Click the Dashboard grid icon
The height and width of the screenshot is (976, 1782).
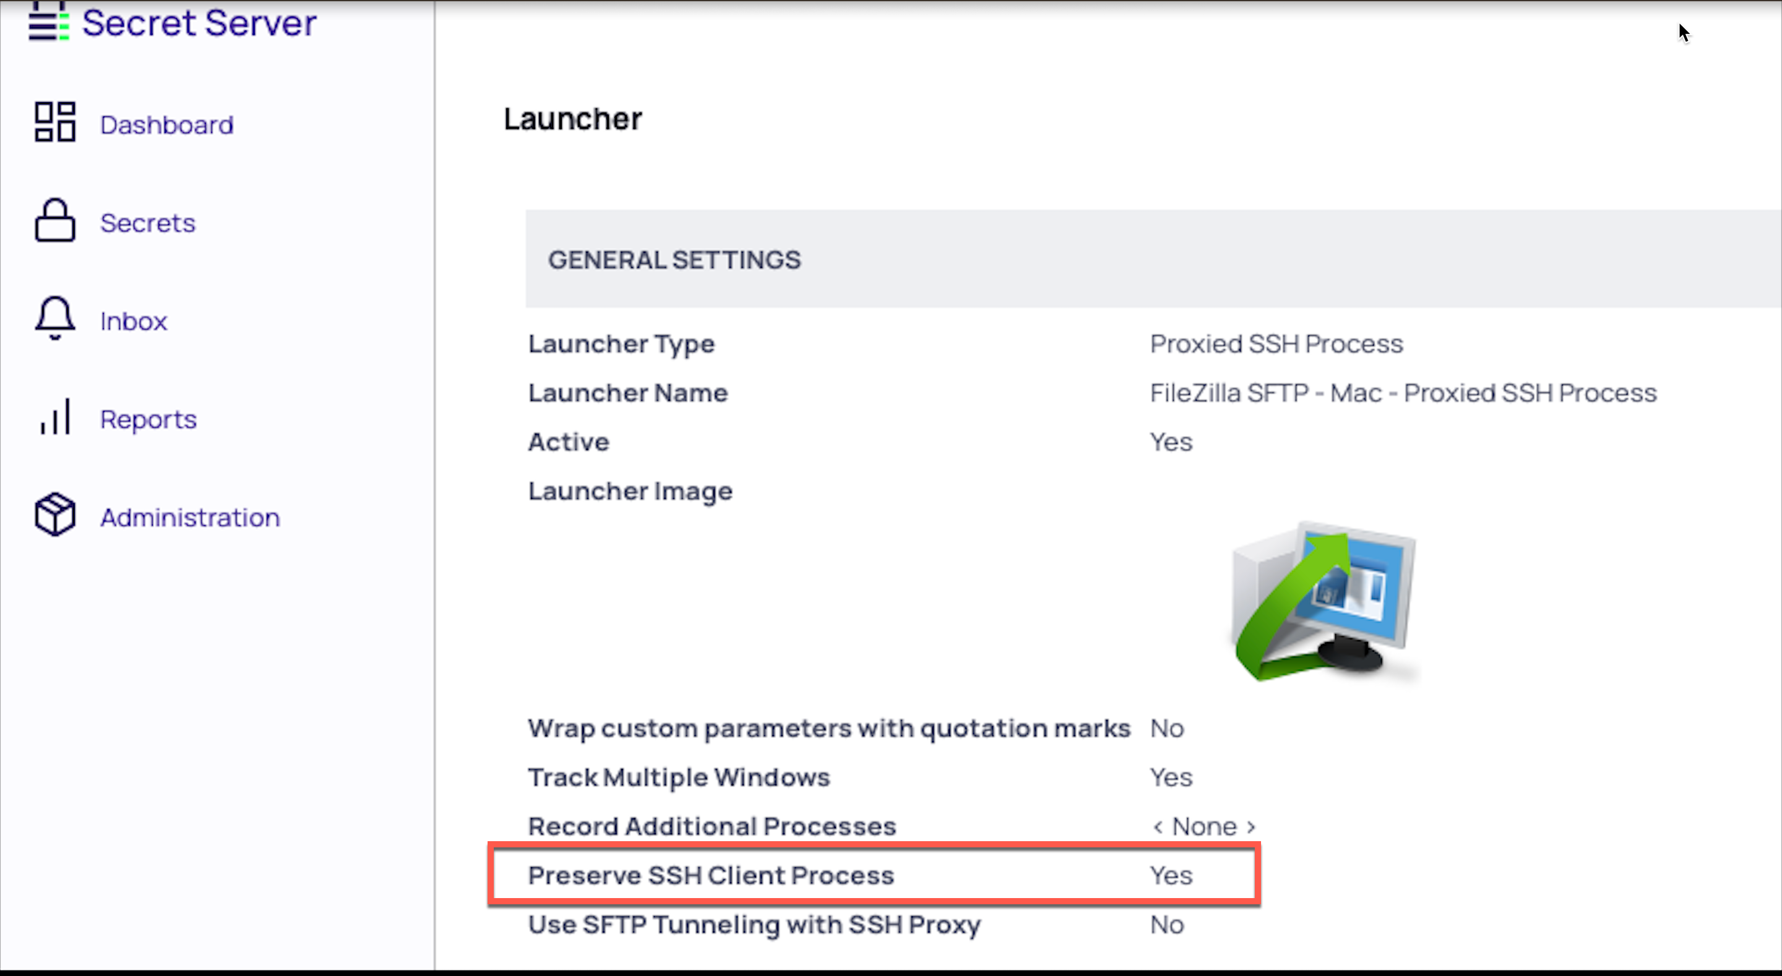click(54, 122)
